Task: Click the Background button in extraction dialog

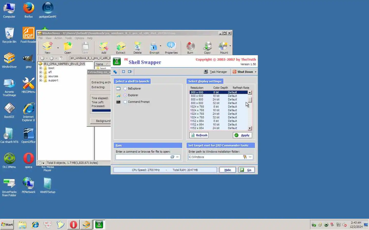Action: (x=101, y=121)
